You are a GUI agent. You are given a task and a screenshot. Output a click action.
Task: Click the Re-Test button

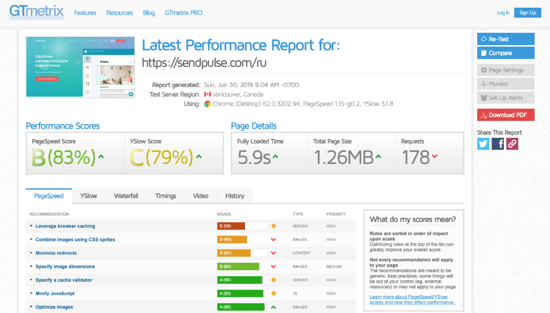point(505,39)
